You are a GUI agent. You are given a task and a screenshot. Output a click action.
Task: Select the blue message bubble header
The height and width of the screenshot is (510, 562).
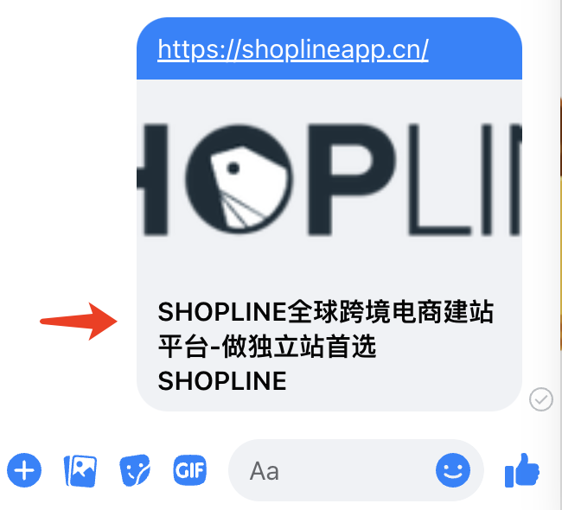[x=329, y=48]
